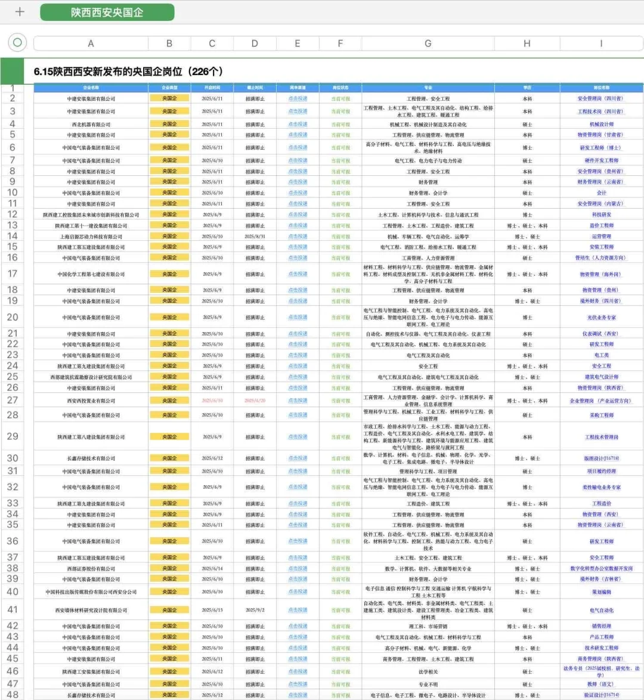Select column header A
This screenshot has height=700, width=644.
coord(91,43)
